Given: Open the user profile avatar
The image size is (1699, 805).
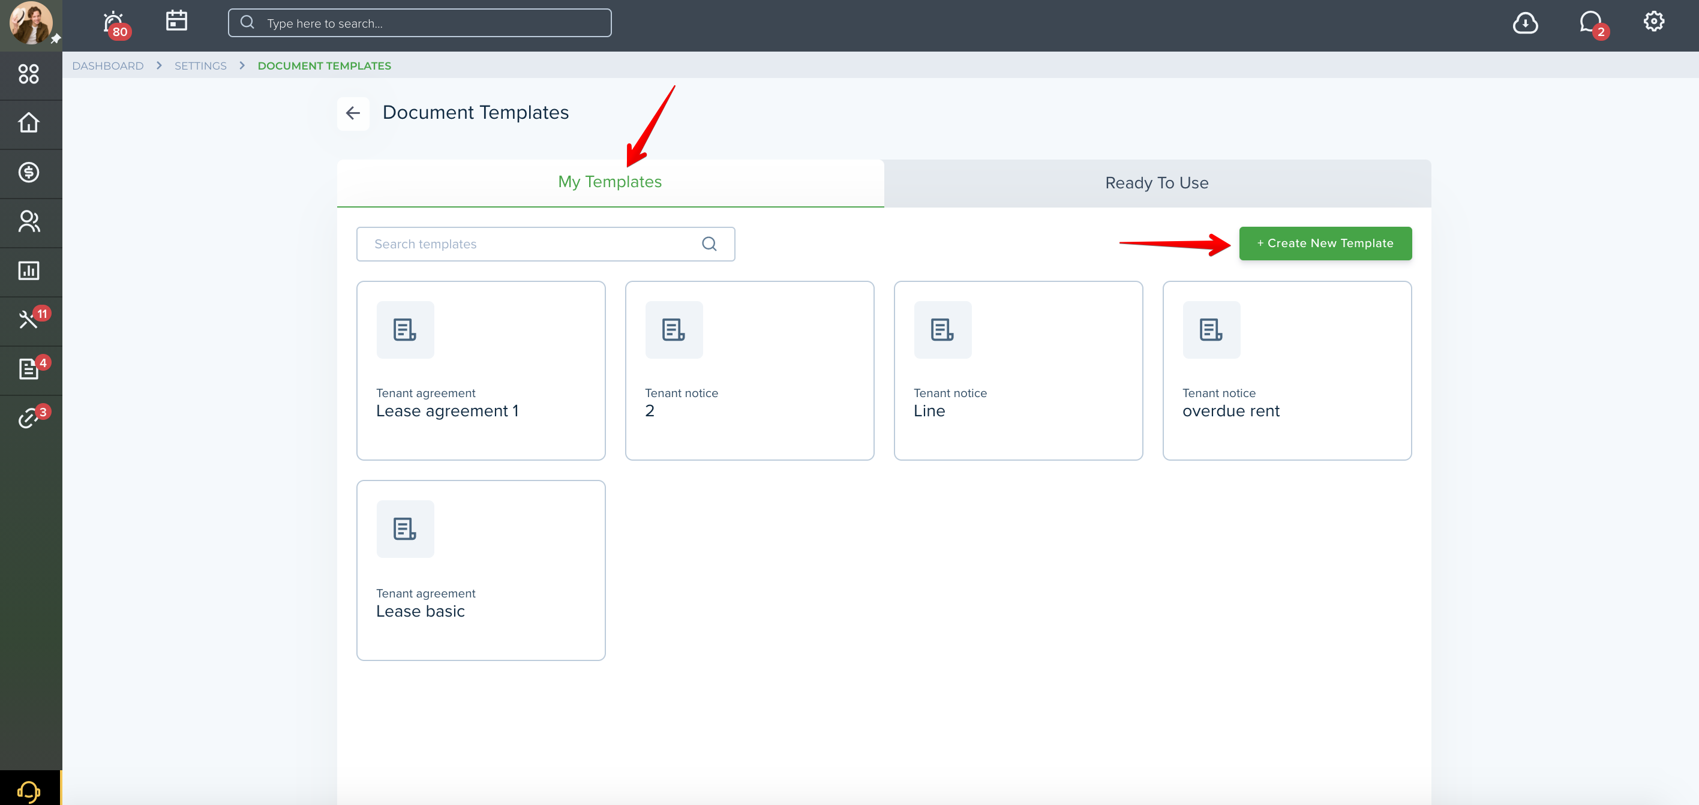Looking at the screenshot, I should pyautogui.click(x=31, y=23).
